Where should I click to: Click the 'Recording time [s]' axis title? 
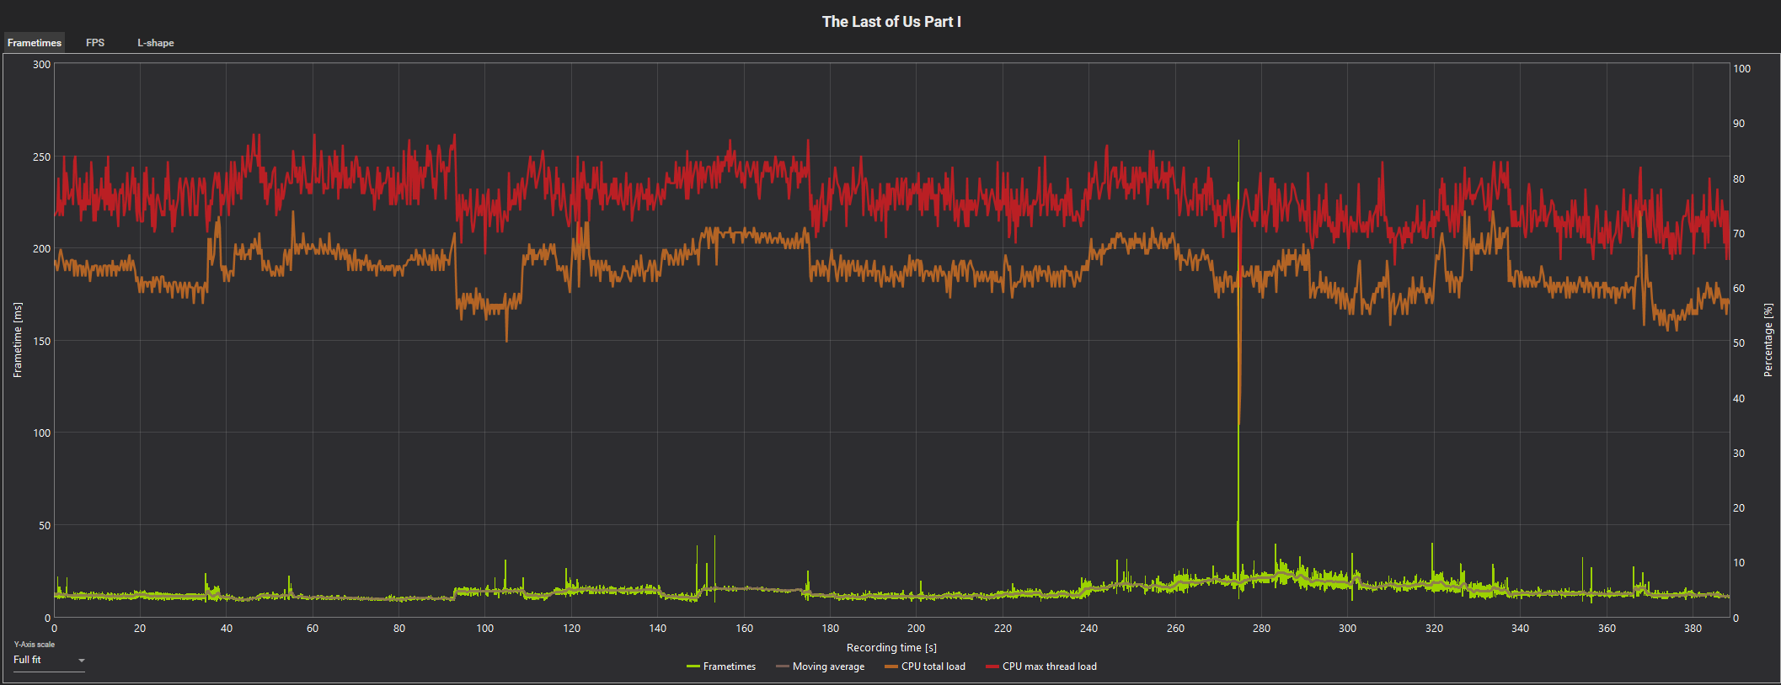[x=891, y=648]
